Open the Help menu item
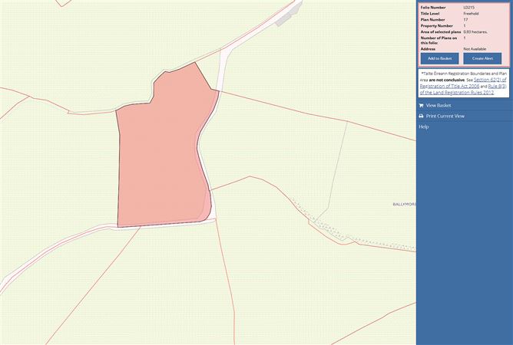The image size is (513, 345). (423, 127)
